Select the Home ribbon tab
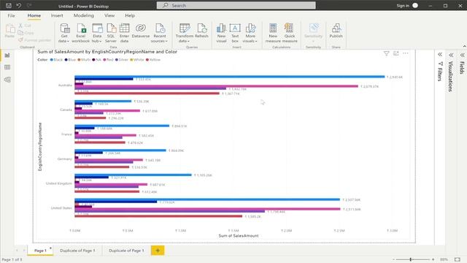Viewport: 467px width, 263px height. pyautogui.click(x=34, y=15)
